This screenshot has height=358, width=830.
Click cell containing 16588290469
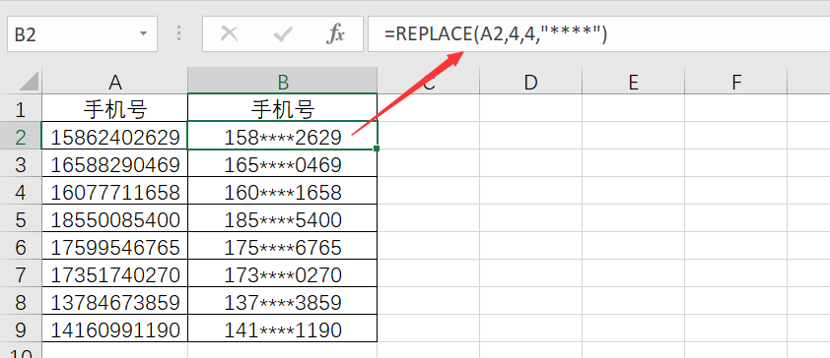click(x=115, y=163)
